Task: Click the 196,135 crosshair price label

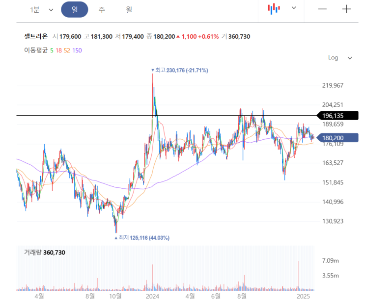Action: pos(337,115)
